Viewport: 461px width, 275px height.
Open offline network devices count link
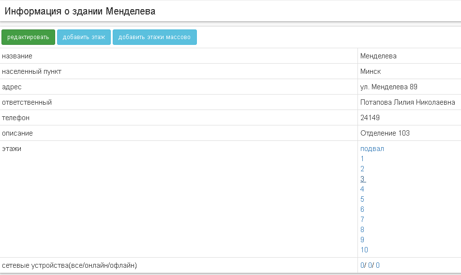pos(378,265)
